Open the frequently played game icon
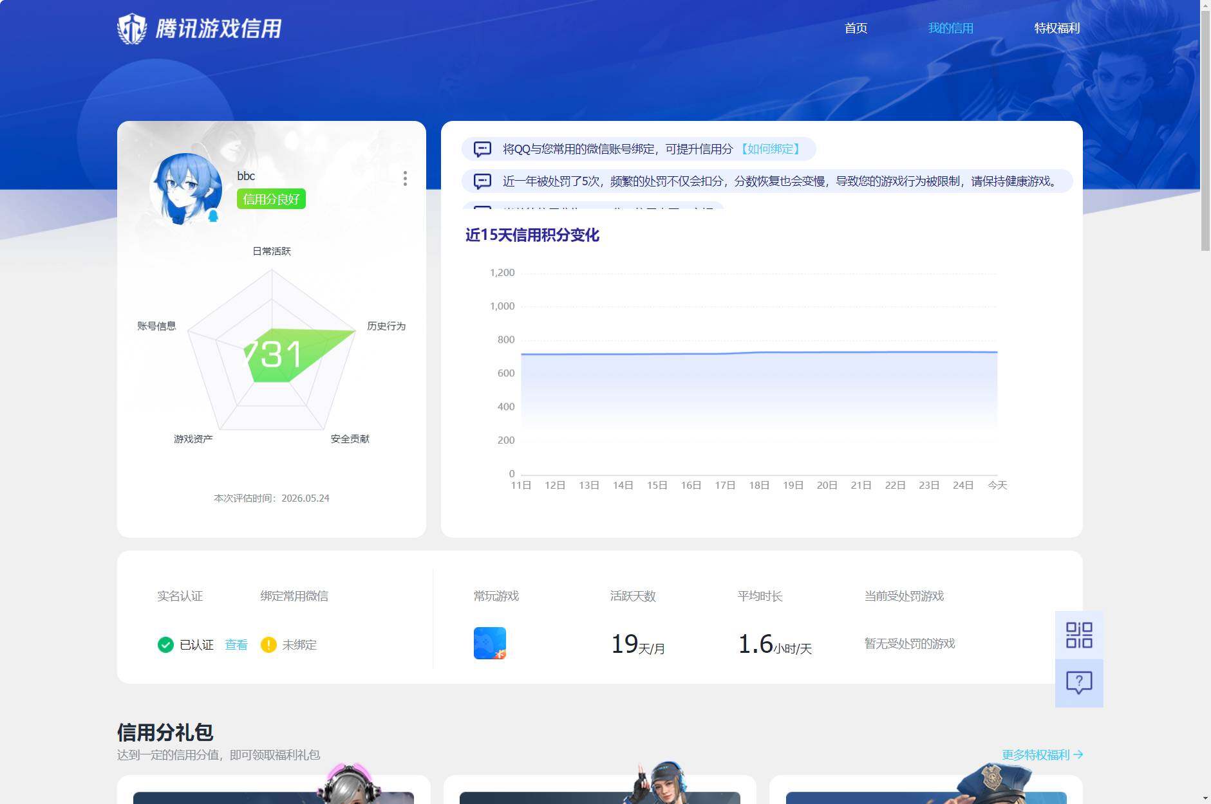Screen dimensions: 1211x804 coord(490,643)
